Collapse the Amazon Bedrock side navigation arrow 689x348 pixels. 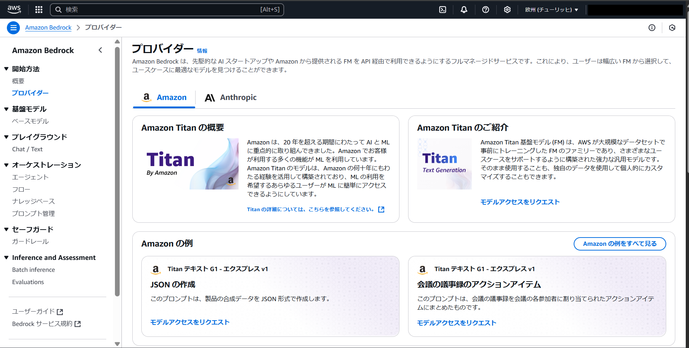pos(100,50)
